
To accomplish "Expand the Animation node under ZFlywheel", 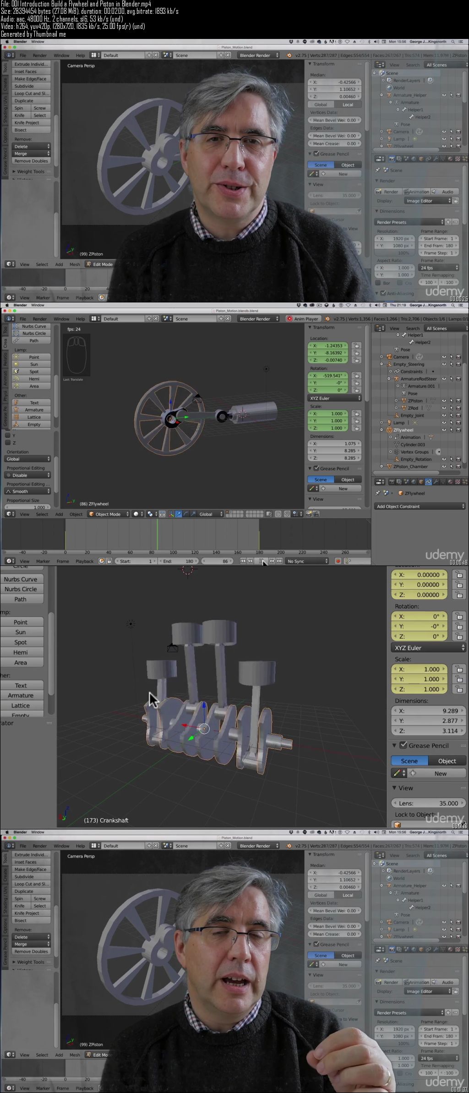I will coord(390,437).
